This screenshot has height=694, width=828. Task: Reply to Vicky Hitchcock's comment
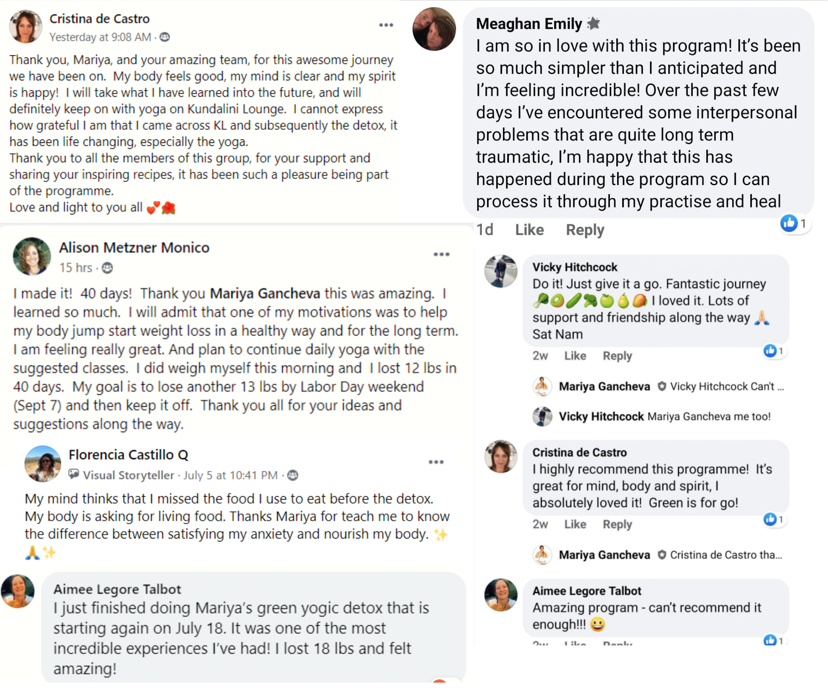tap(617, 356)
